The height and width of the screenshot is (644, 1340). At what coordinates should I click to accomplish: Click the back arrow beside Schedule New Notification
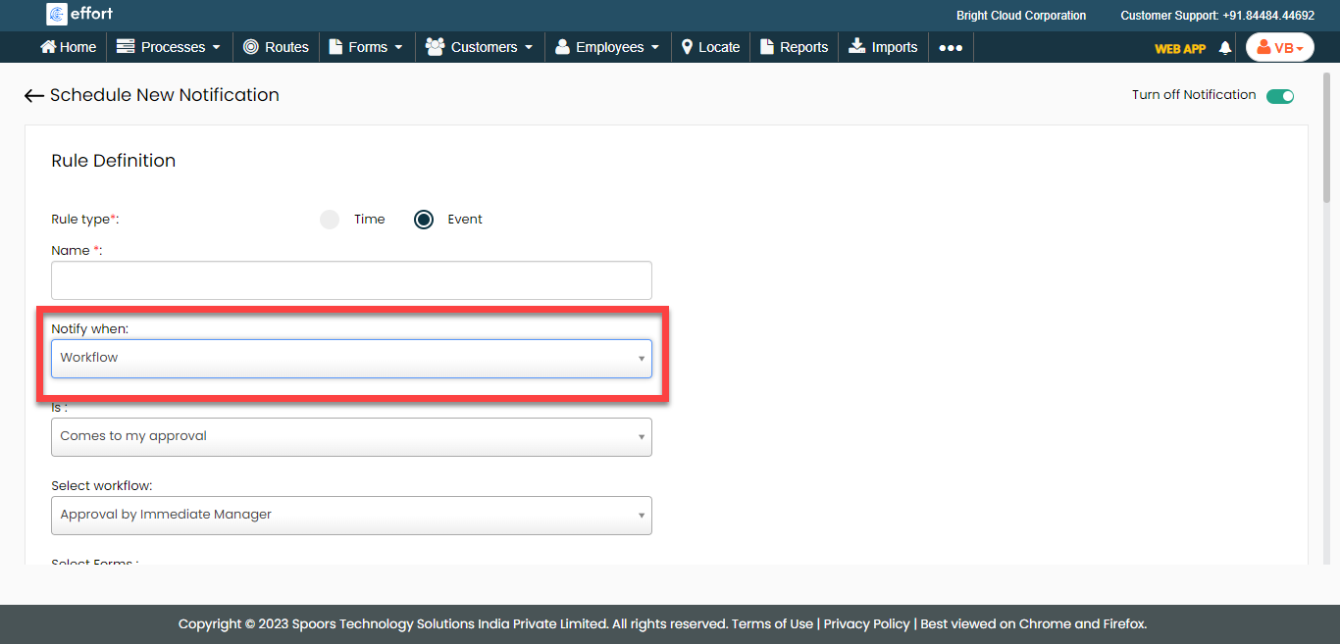click(x=34, y=95)
